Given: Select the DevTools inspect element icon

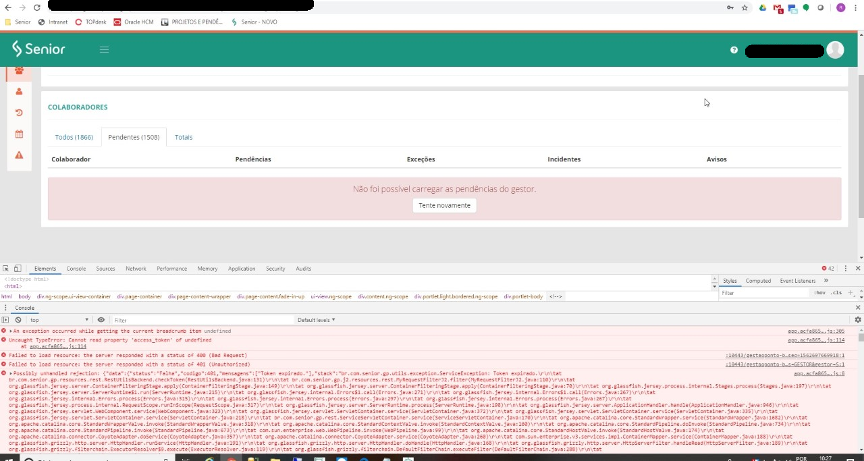Looking at the screenshot, I should coord(6,269).
